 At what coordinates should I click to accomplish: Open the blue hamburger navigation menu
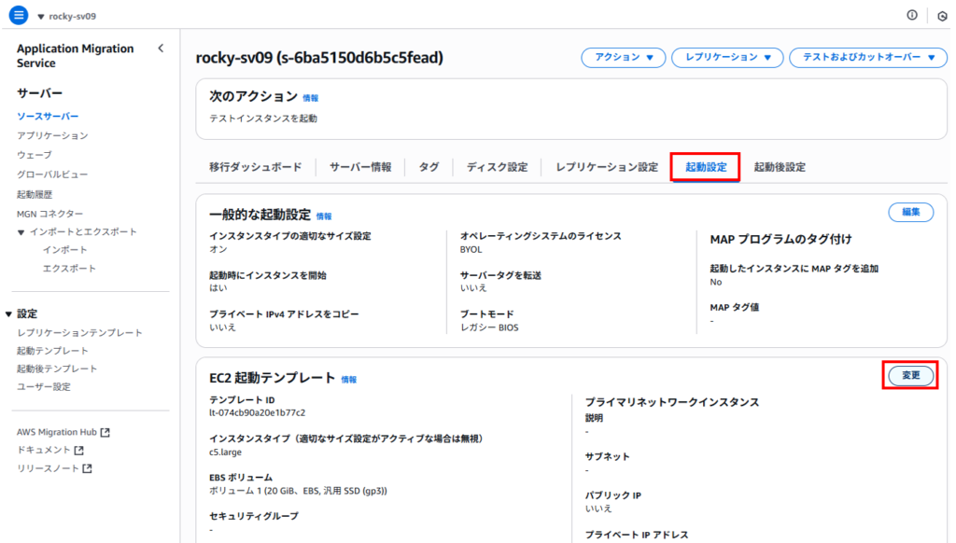pos(19,15)
